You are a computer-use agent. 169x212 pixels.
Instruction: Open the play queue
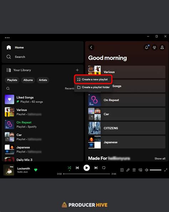tap(134, 170)
